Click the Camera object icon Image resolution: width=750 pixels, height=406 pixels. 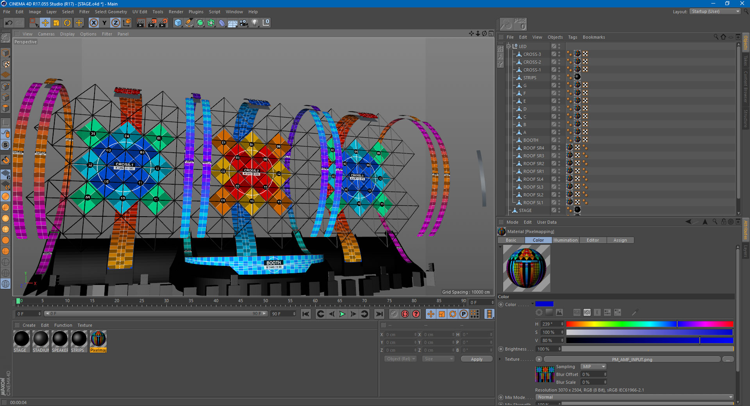pos(244,23)
